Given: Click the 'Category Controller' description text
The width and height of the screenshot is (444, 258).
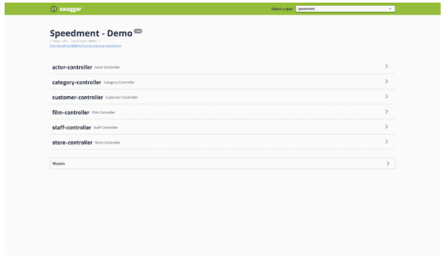Looking at the screenshot, I should (119, 83).
